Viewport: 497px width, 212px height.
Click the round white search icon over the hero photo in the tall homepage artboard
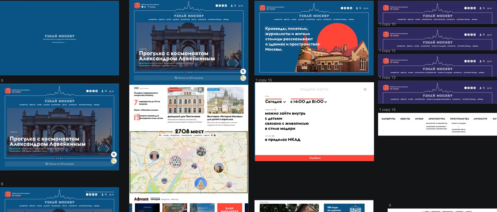tap(244, 71)
